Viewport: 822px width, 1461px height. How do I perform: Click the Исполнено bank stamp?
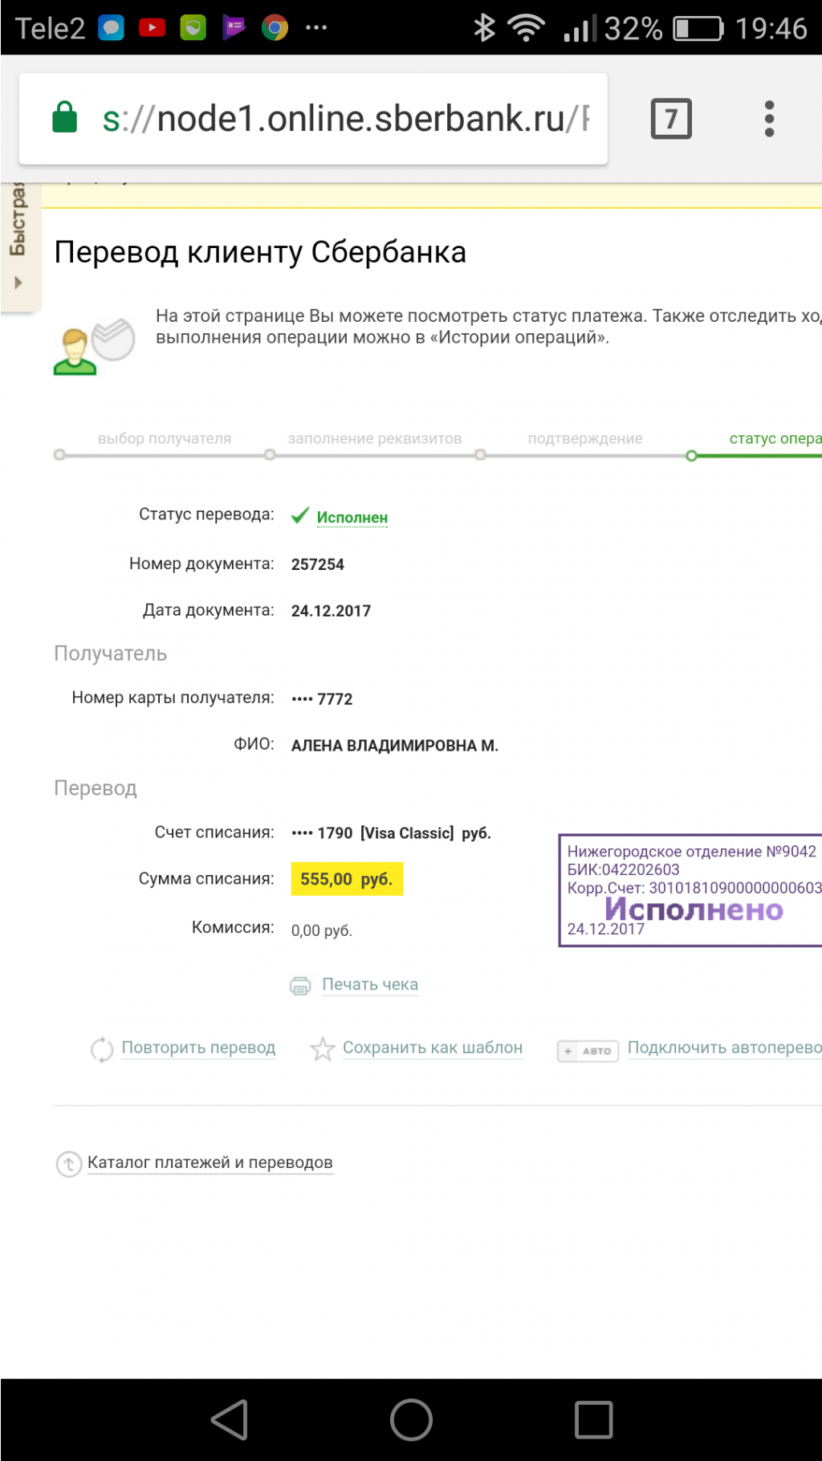click(x=690, y=891)
